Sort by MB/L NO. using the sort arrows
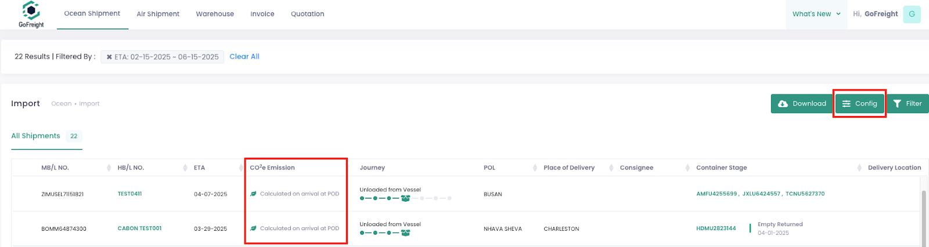This screenshot has width=929, height=247. tap(109, 168)
